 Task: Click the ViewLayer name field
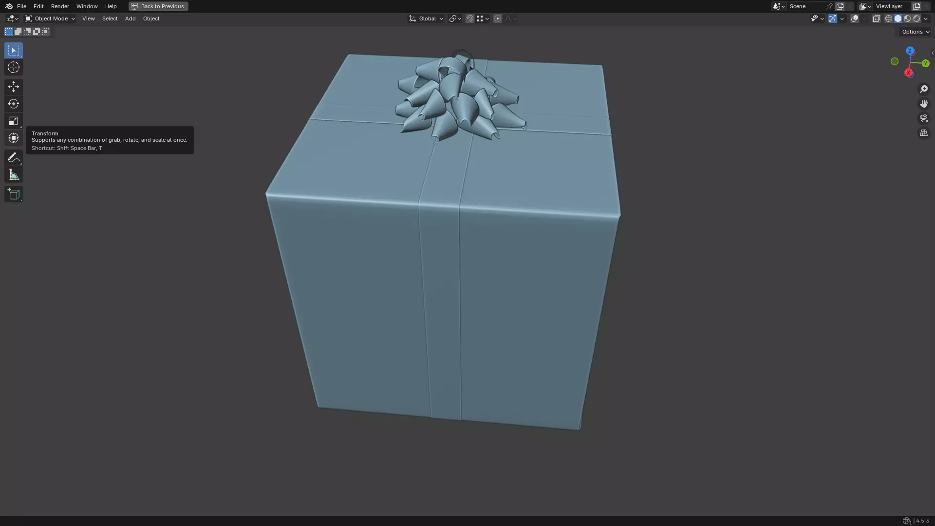pos(892,6)
